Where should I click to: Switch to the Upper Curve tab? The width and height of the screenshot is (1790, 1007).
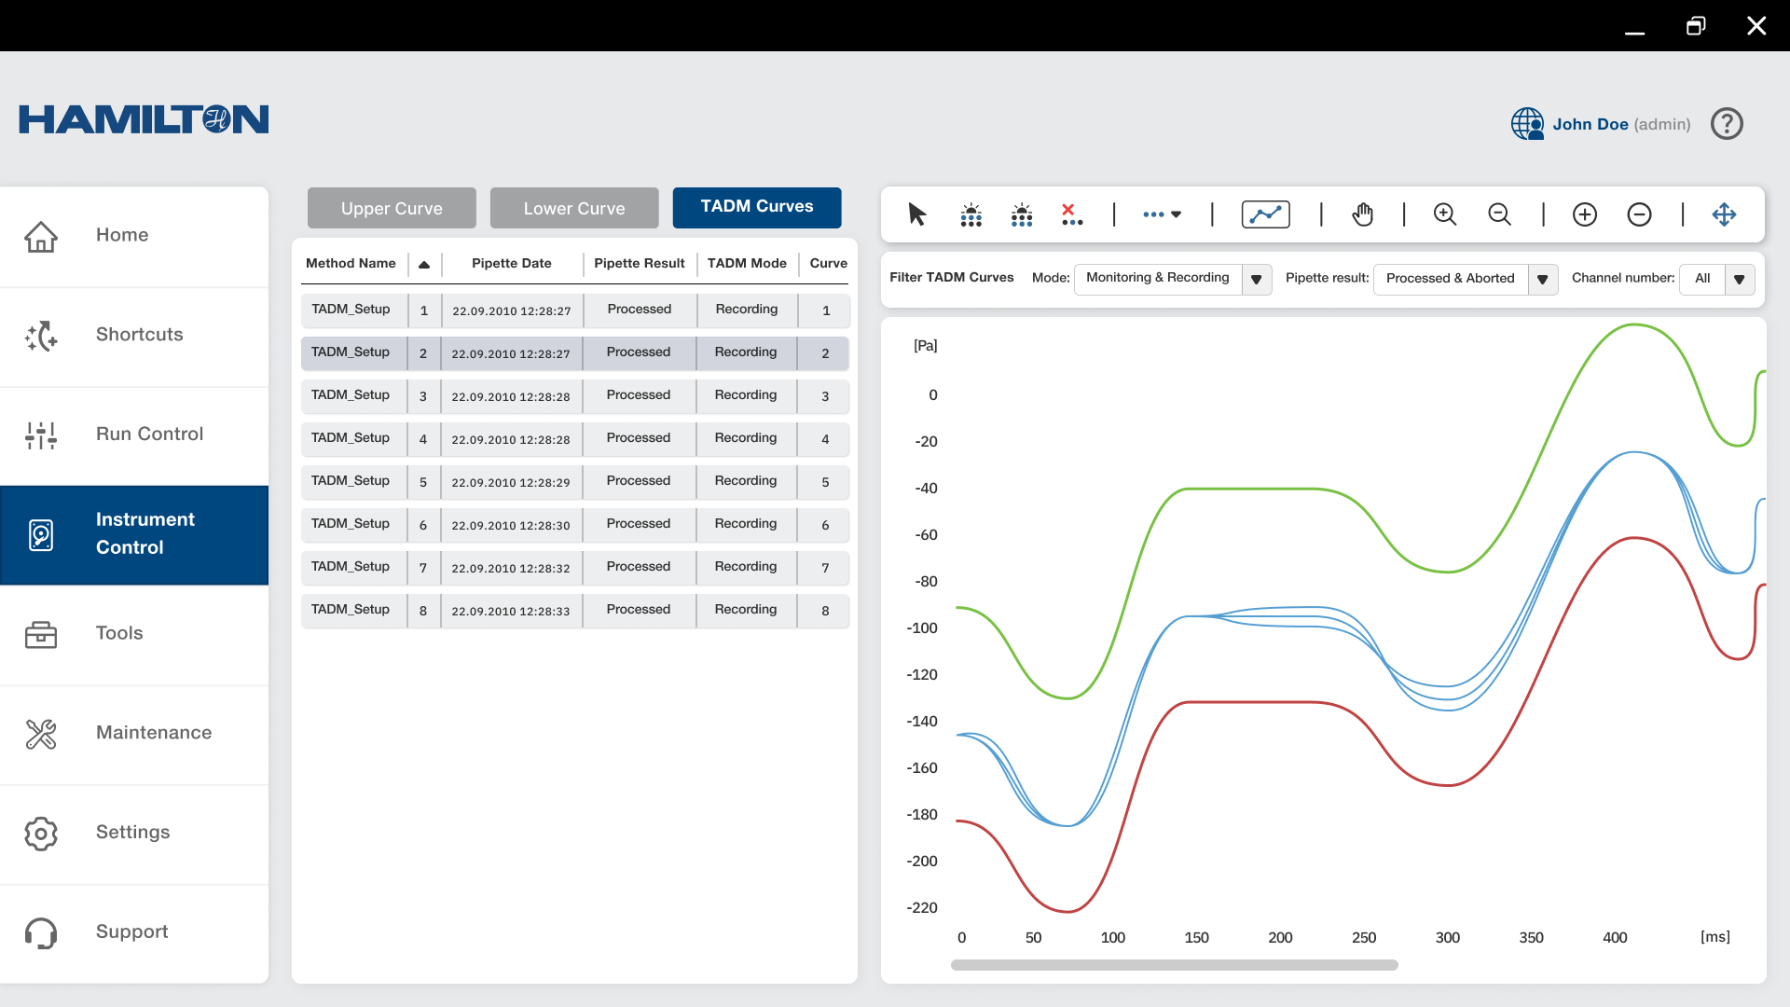(x=392, y=208)
